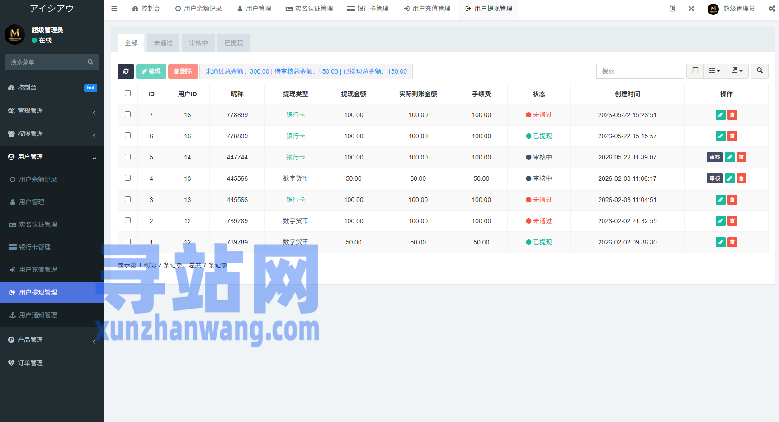
Task: Click the search magnifier button beside columns
Action: [x=760, y=70]
